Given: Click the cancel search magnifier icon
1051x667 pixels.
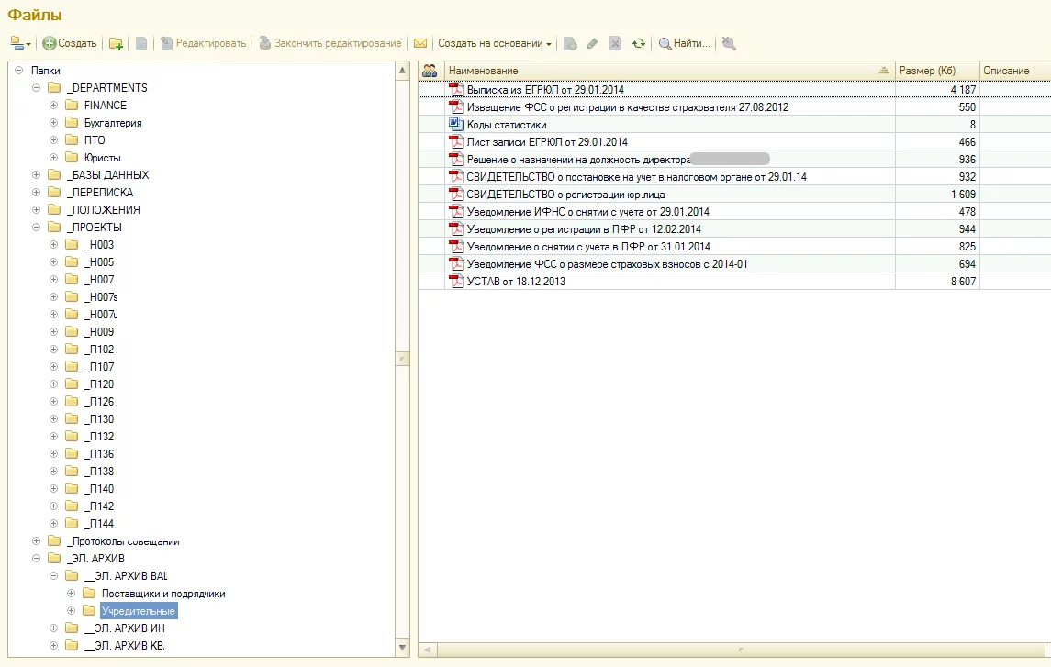Looking at the screenshot, I should [x=729, y=43].
